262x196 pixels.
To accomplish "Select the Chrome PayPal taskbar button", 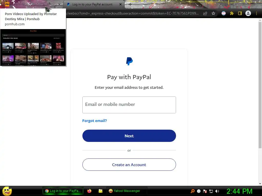I will 63,191.
